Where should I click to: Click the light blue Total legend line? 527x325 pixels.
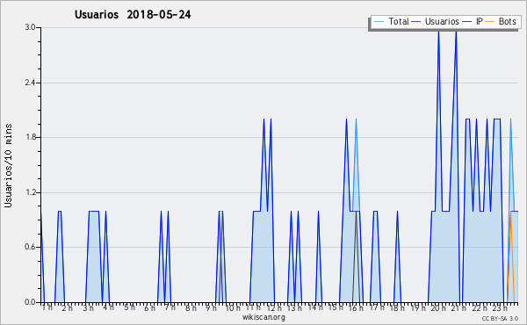(379, 22)
